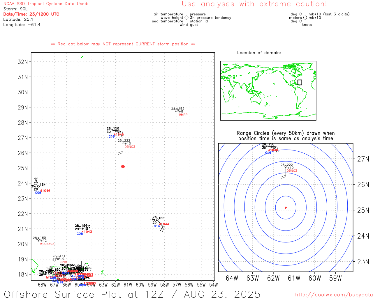This screenshot has width=373, height=298.
Task: Click the black domain box on world map
Action: pyautogui.click(x=300, y=82)
